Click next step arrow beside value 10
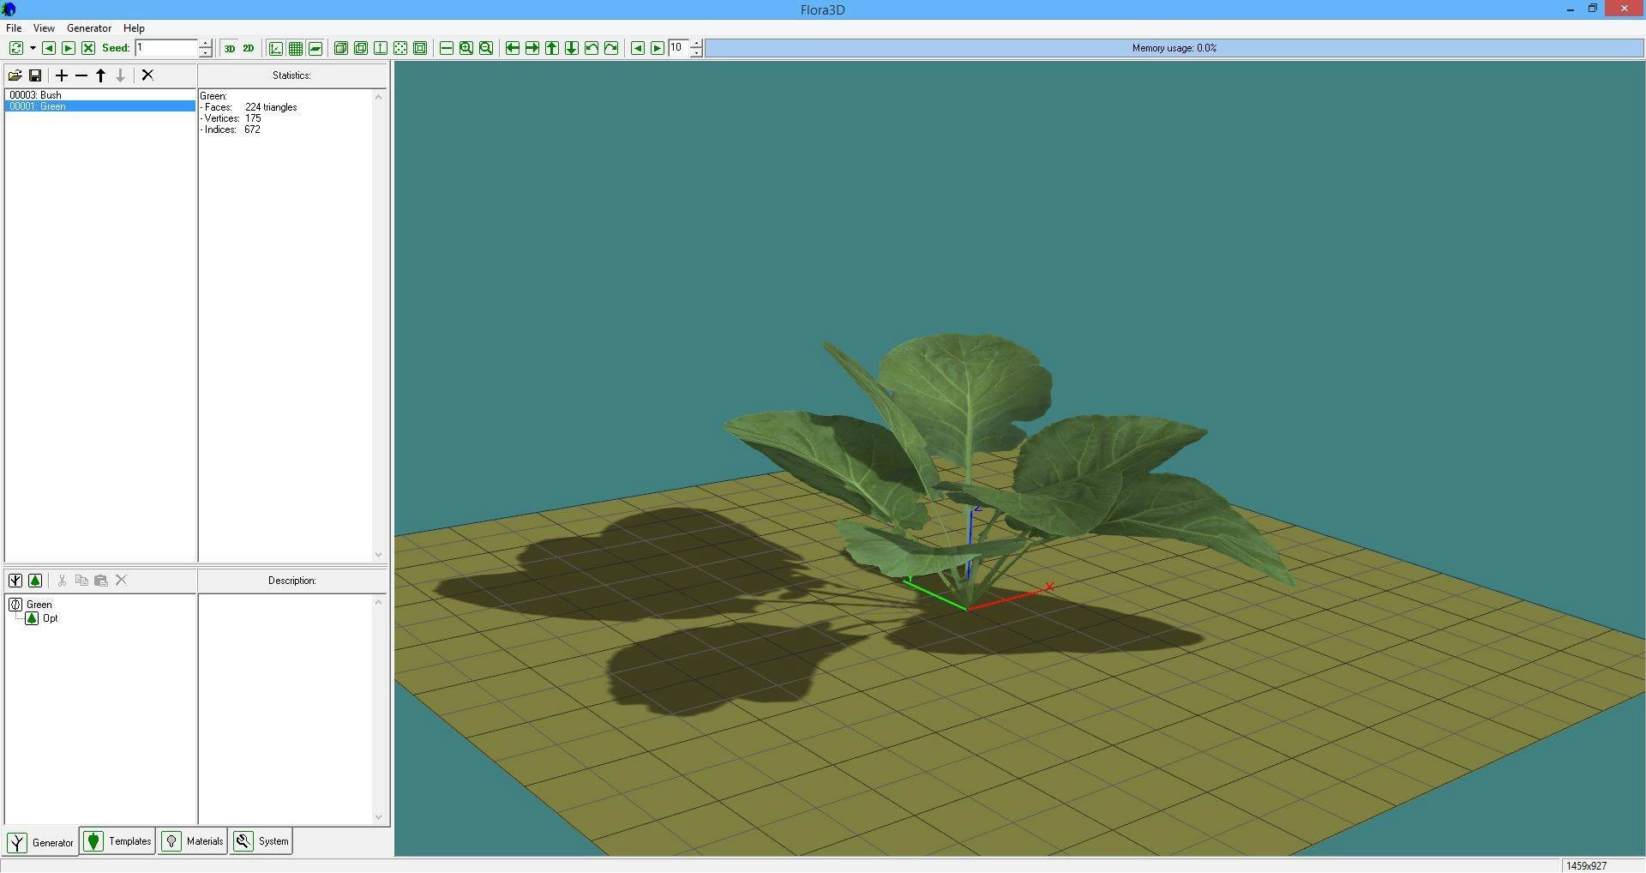This screenshot has width=1646, height=873. point(658,48)
